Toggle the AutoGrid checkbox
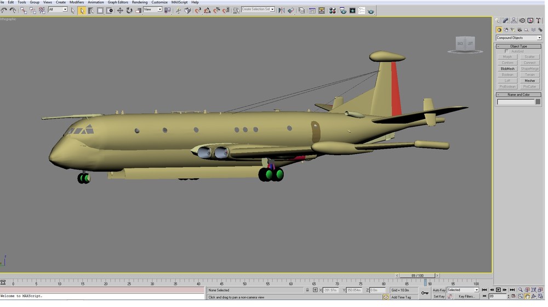The image size is (548, 307). [506, 51]
